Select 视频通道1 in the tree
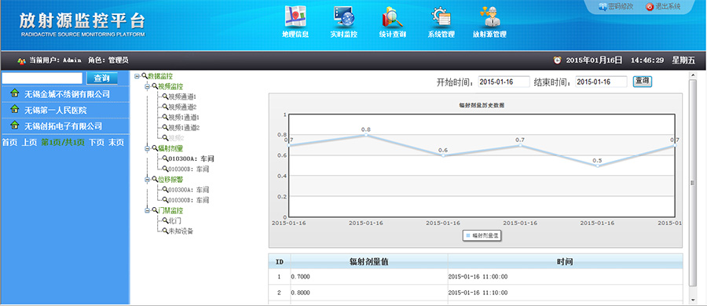The width and height of the screenshot is (707, 306). (x=182, y=97)
